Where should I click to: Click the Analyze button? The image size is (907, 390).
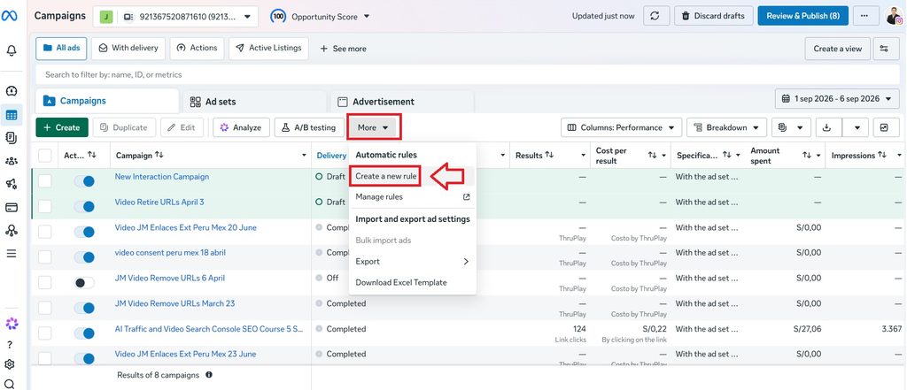pyautogui.click(x=241, y=127)
